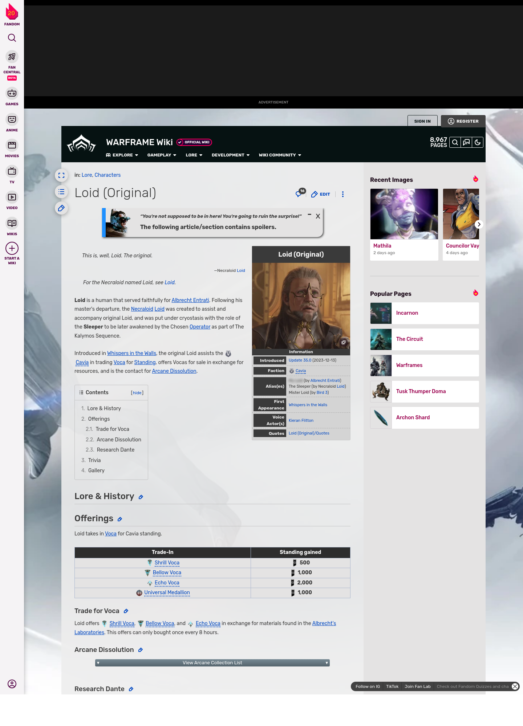Screen dimensions: 523x726
Task: Click the Start a Wiki plus icon
Action: coord(12,248)
